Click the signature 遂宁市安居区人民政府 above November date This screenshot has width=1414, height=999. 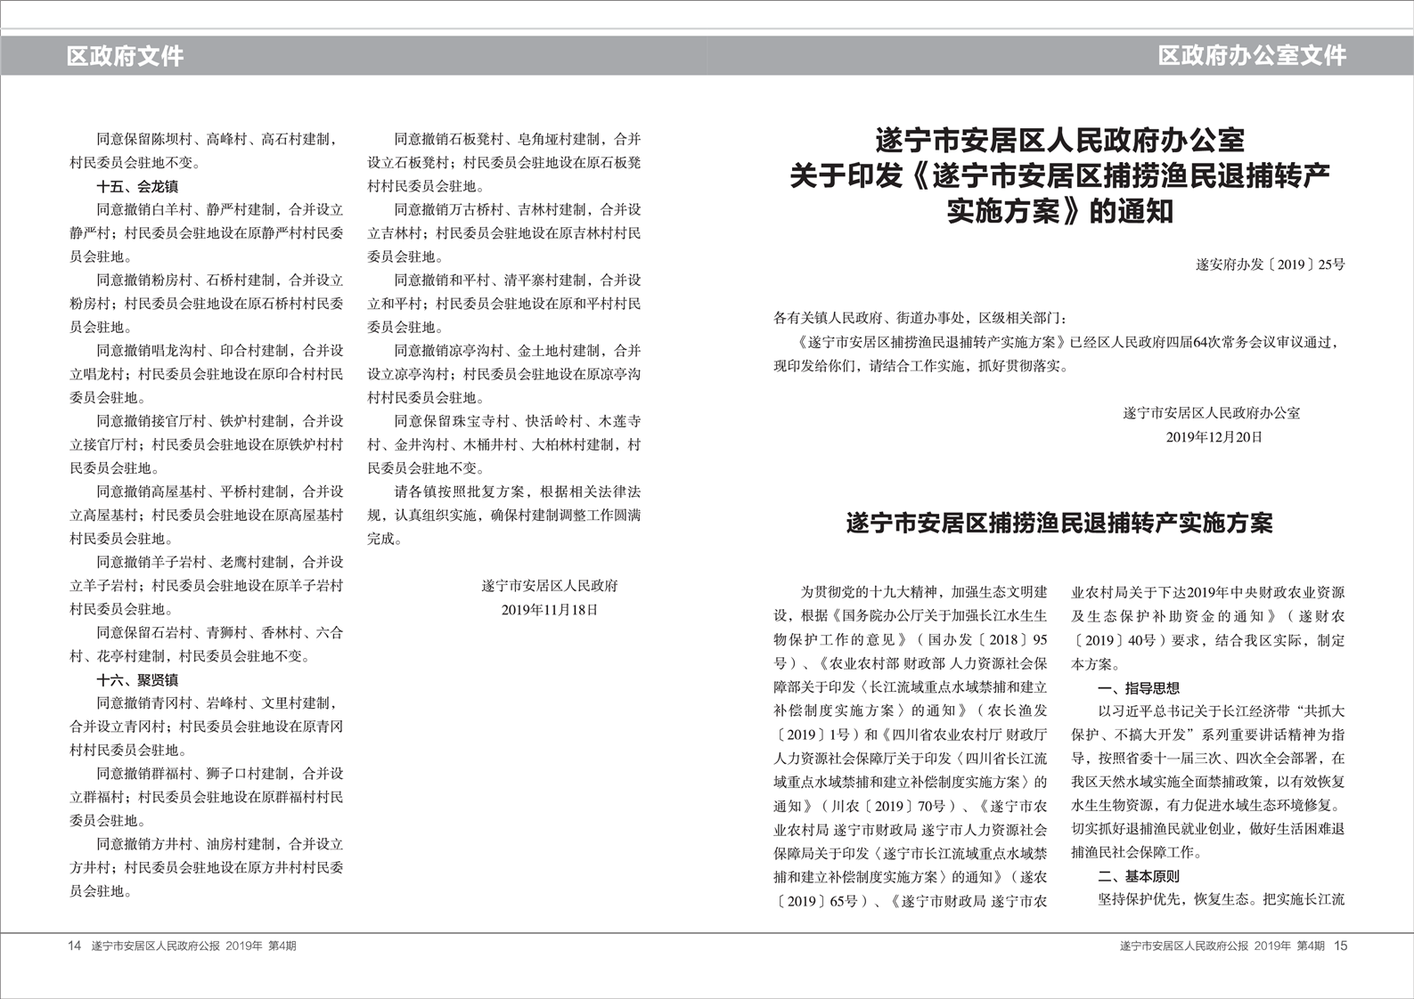point(550,586)
